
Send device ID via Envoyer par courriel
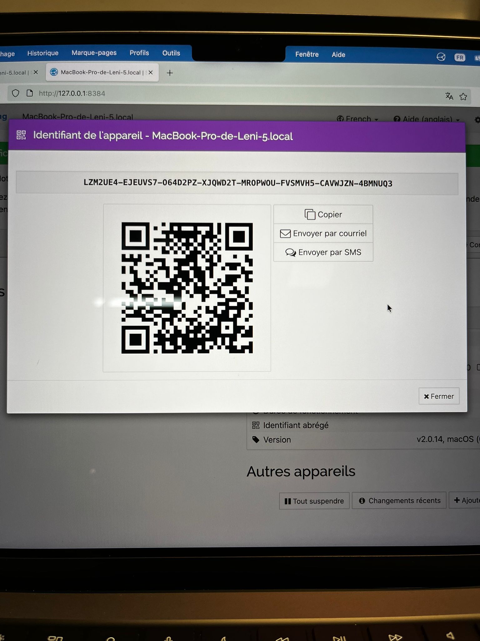point(323,233)
